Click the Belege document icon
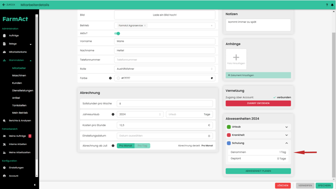Viewport: 336px width, 189px height. [x=4, y=44]
